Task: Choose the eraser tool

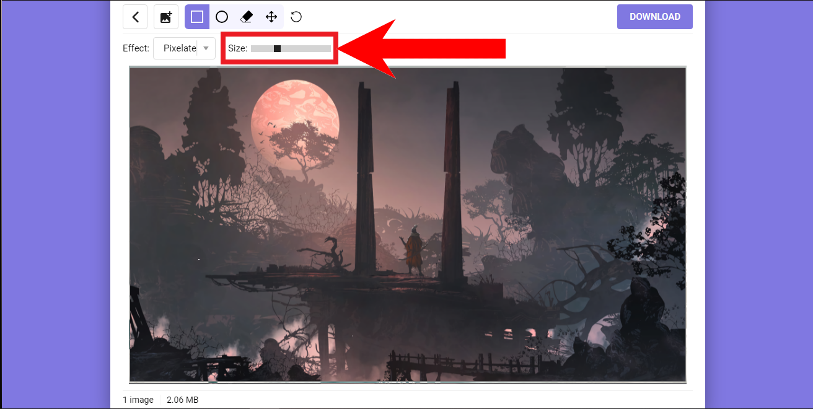Action: coord(247,17)
